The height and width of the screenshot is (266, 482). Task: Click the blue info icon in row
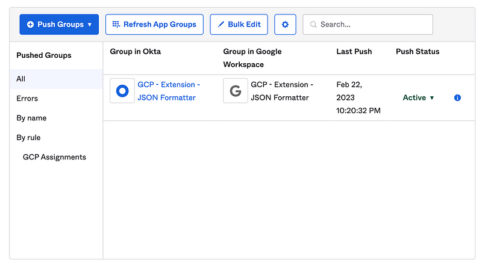[x=457, y=97]
